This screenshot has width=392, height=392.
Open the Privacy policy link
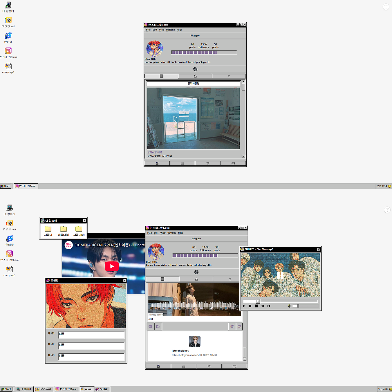[156, 315]
